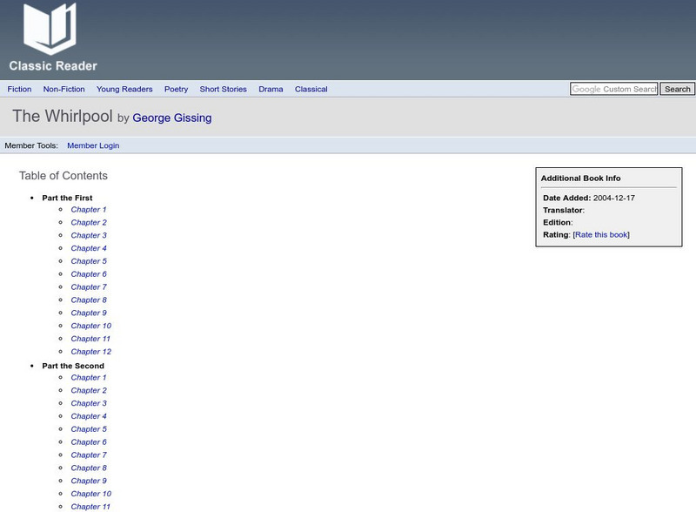This screenshot has width=696, height=512.
Task: Open the Drama category
Action: point(271,89)
